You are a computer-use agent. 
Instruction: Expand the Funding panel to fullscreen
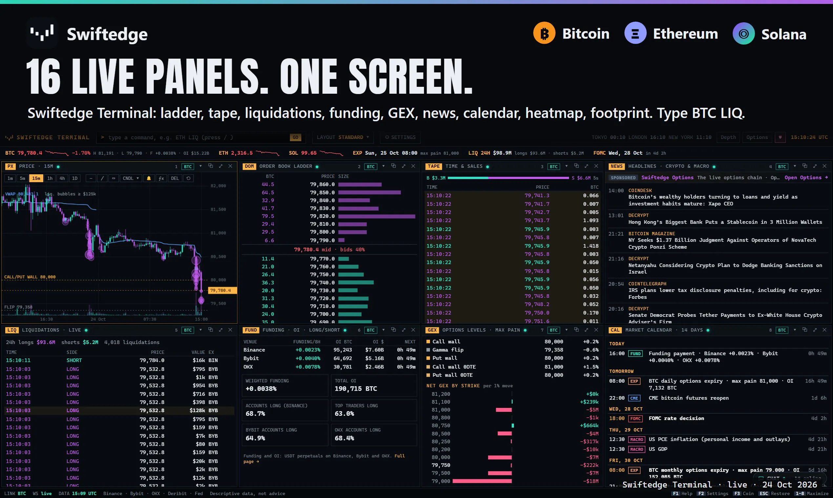pyautogui.click(x=404, y=330)
